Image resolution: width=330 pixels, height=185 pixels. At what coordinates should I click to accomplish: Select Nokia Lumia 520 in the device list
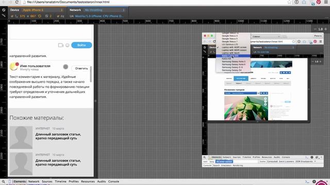pos(233,56)
